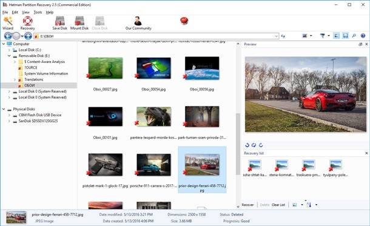Click the recovery list view icon
370x226 pixels.
[295, 205]
